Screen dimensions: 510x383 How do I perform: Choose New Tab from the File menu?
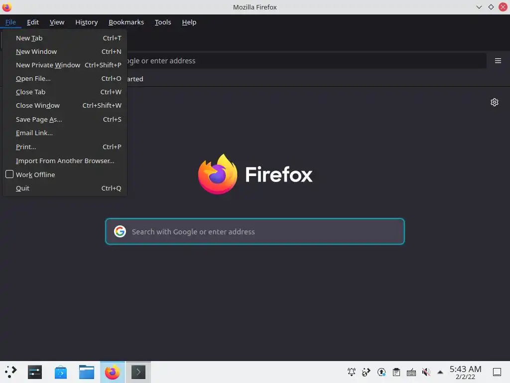coord(65,38)
